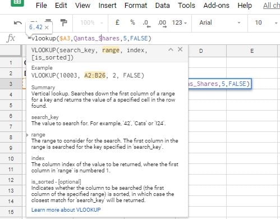Close the VLOOKUP help popup
Screen dimensions: 280x219
[x=180, y=49]
